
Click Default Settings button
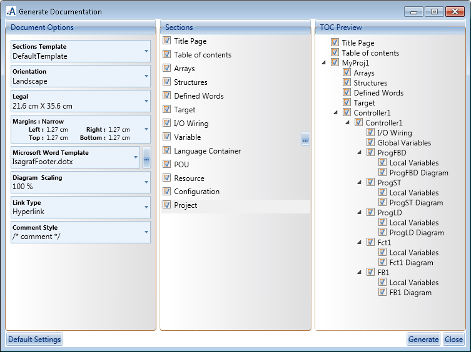coord(34,340)
